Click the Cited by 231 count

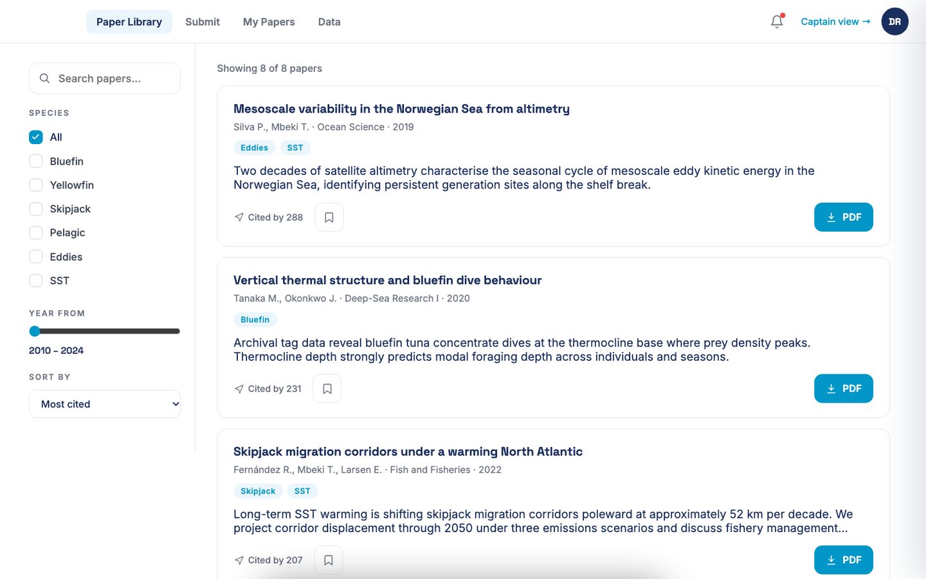[x=268, y=389]
